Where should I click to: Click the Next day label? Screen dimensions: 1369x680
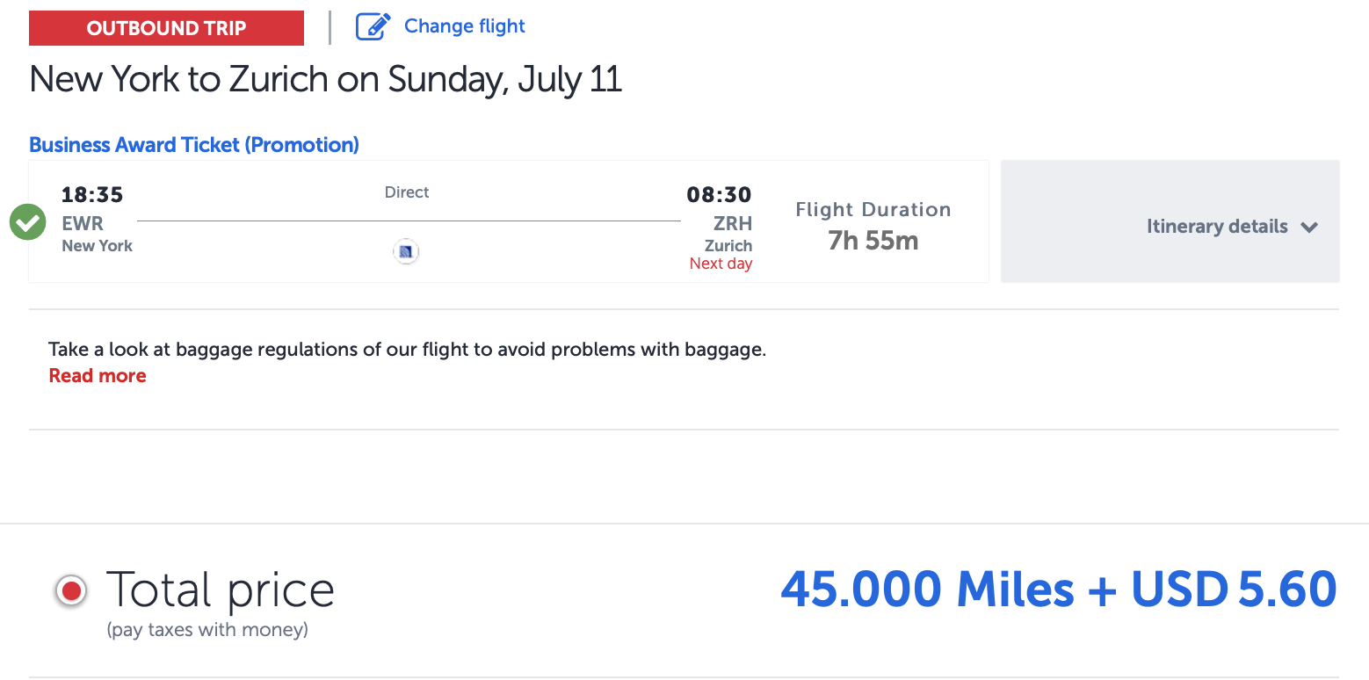(x=721, y=263)
